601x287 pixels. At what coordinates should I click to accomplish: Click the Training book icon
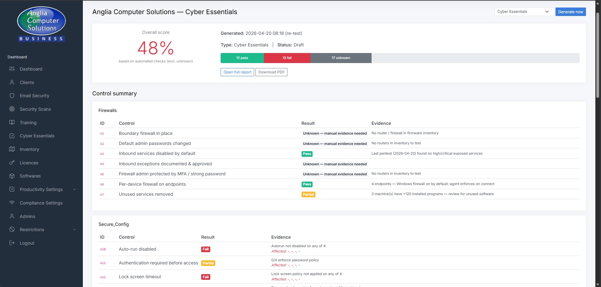pos(12,123)
